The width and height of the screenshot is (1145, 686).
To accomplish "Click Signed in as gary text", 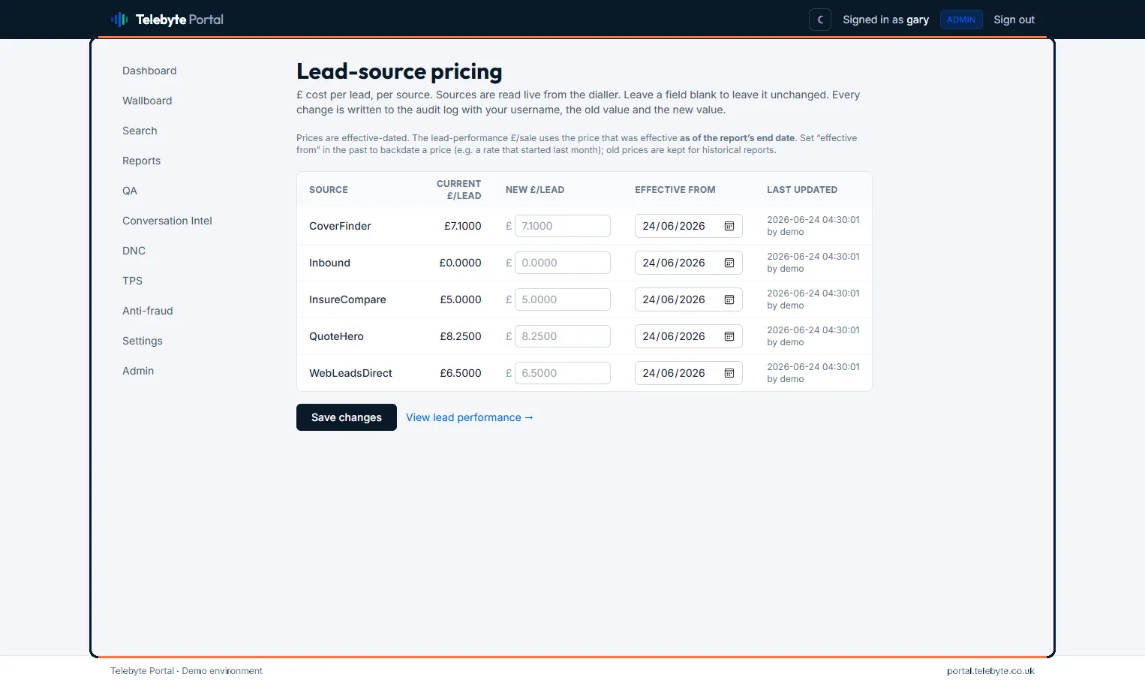I will pos(885,20).
